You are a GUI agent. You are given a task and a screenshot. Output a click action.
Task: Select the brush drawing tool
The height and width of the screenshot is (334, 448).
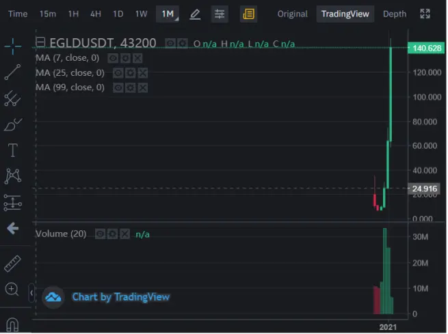pos(12,124)
